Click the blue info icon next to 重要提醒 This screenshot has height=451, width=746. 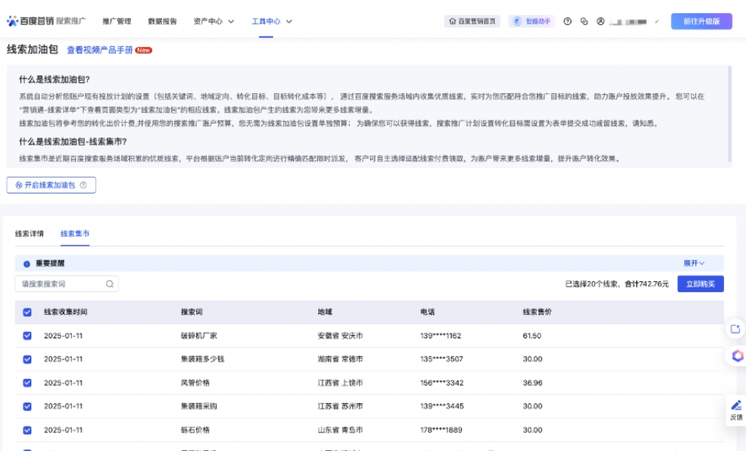pyautogui.click(x=27, y=264)
